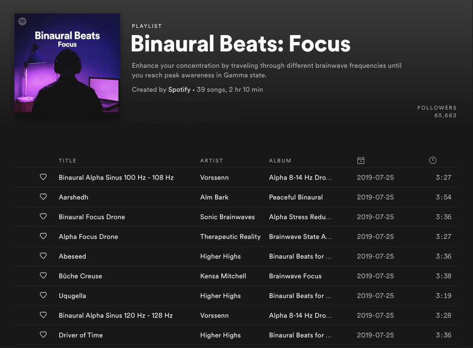Screen dimensions: 473x348
Task: Click the 3:28 duration of the 120 Hz track
Action: click(444, 315)
